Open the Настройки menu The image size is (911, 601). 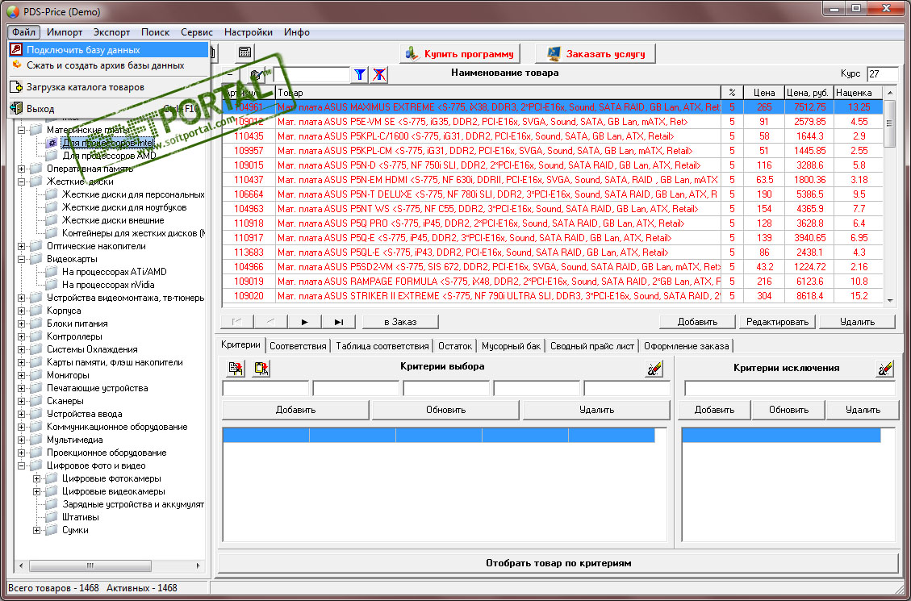248,32
